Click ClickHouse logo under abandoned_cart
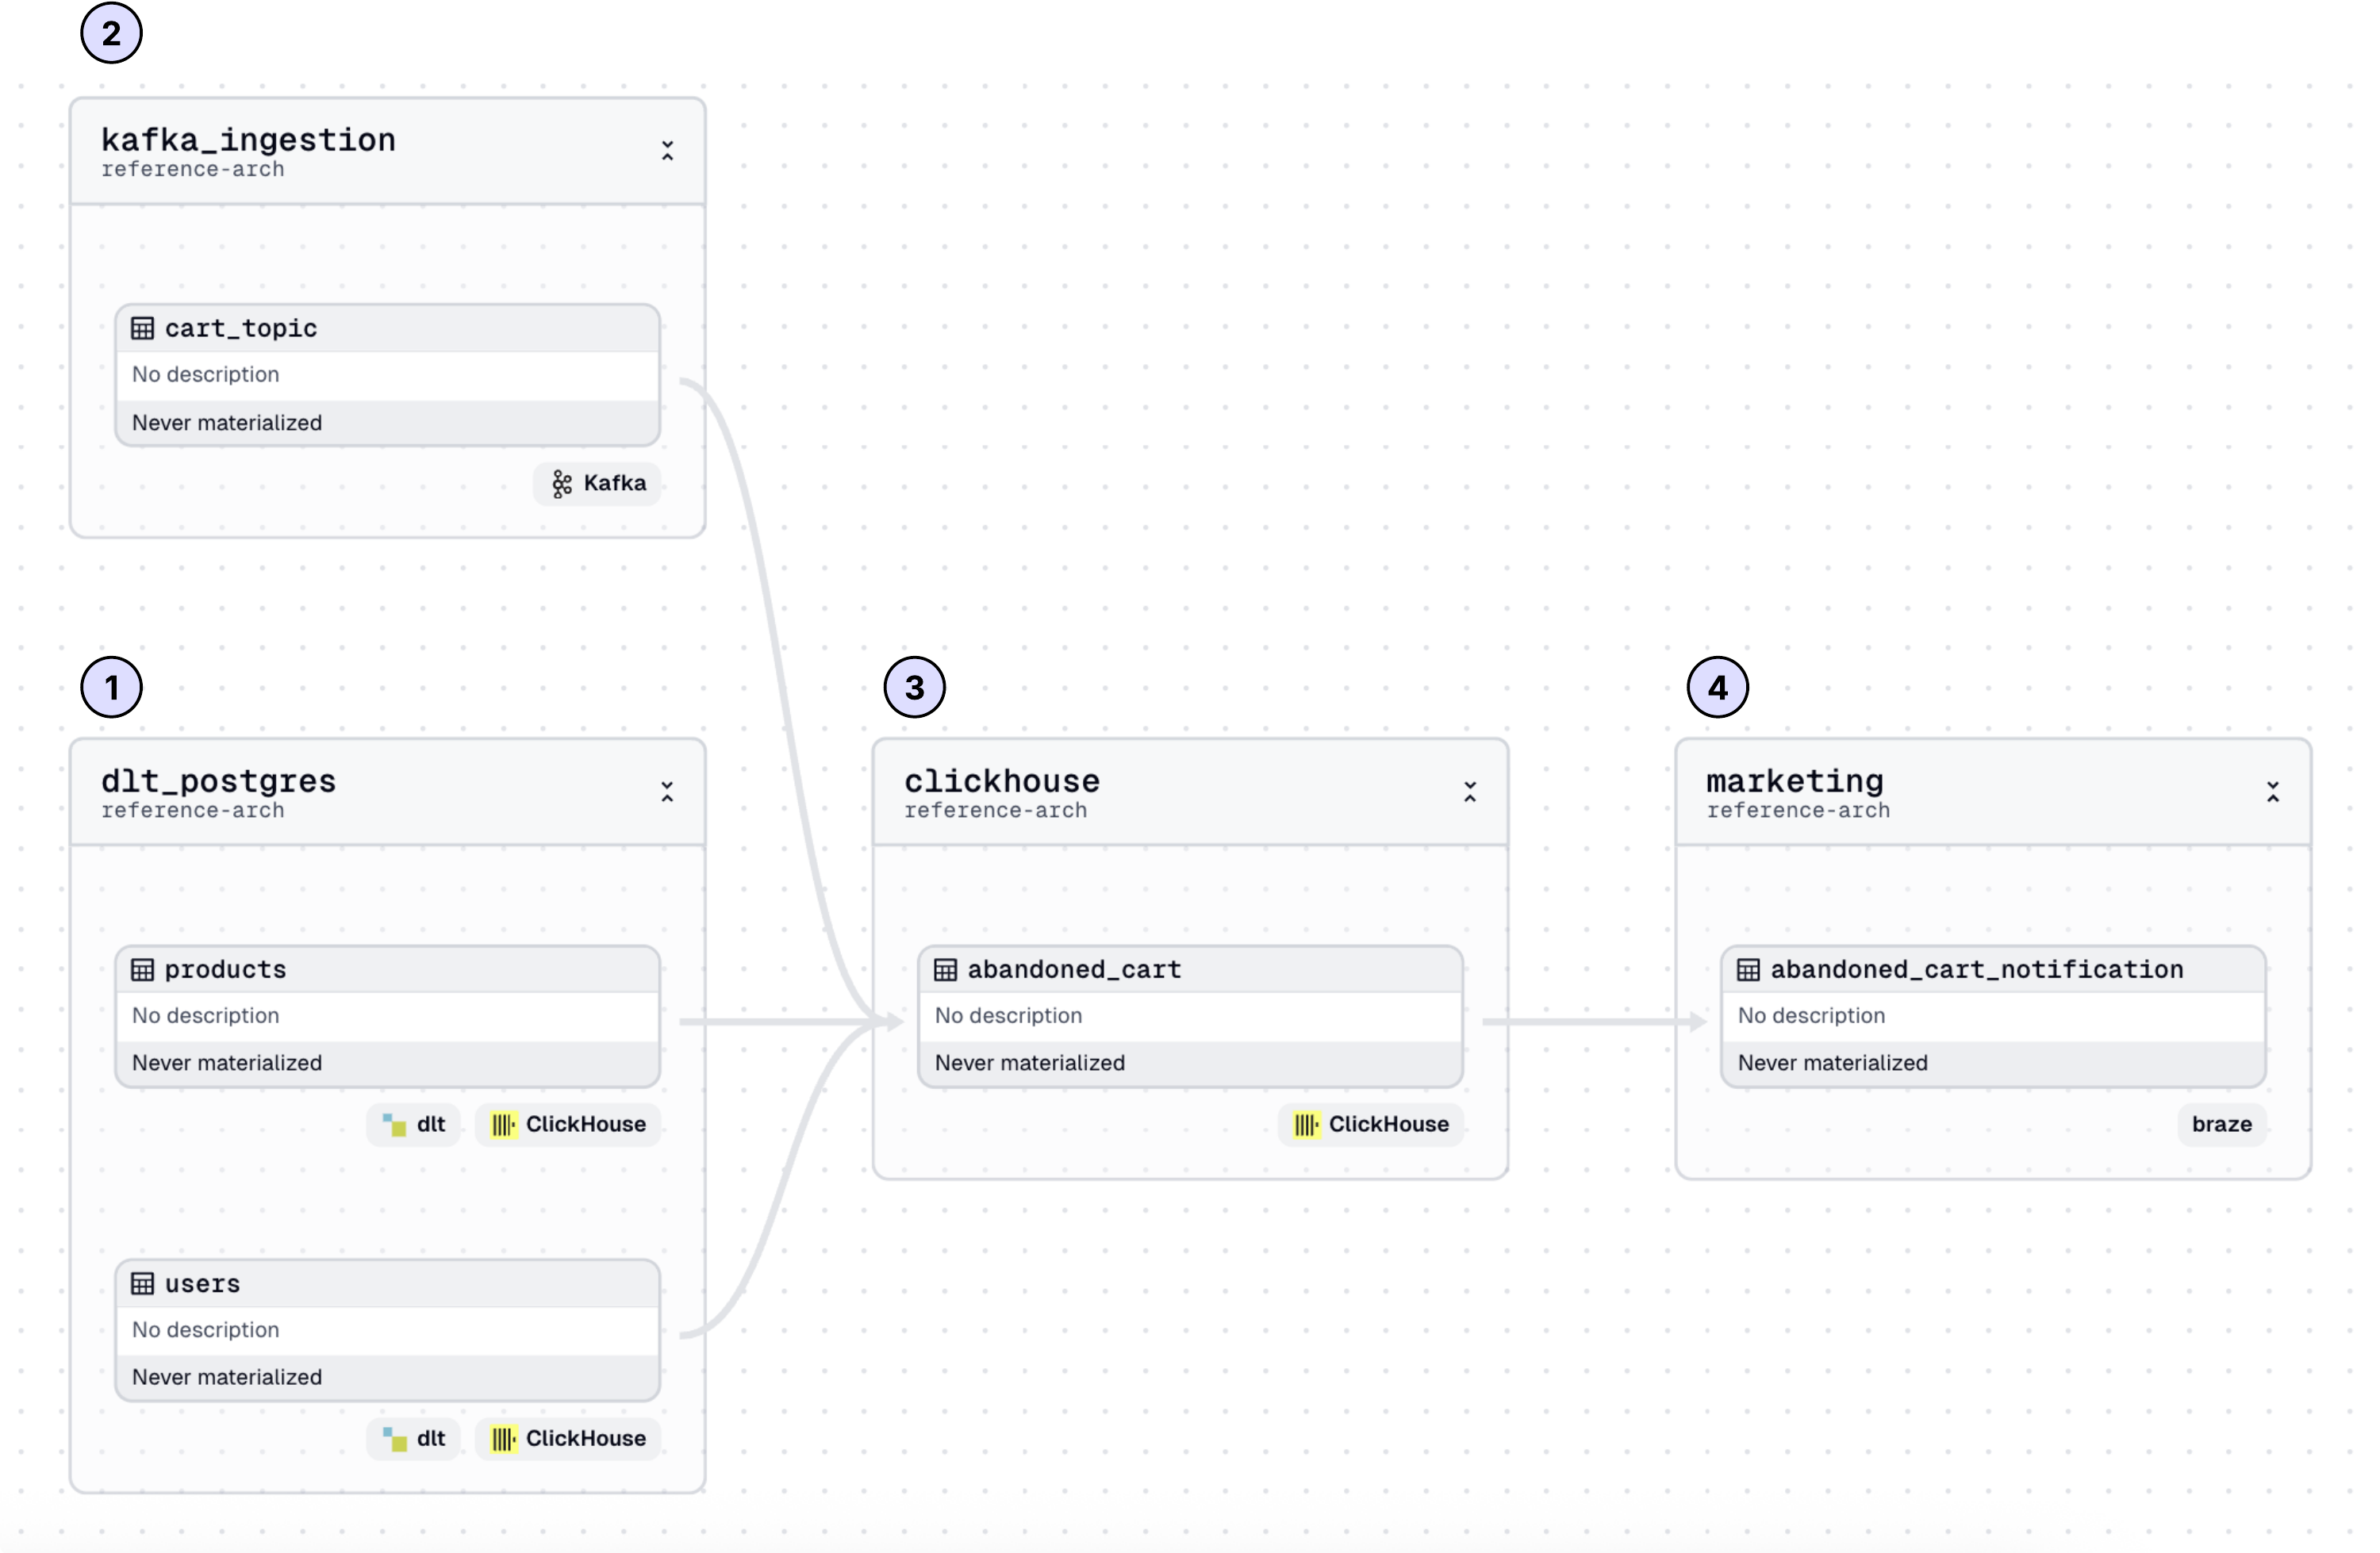This screenshot has height=1553, width=2380. coord(1306,1125)
